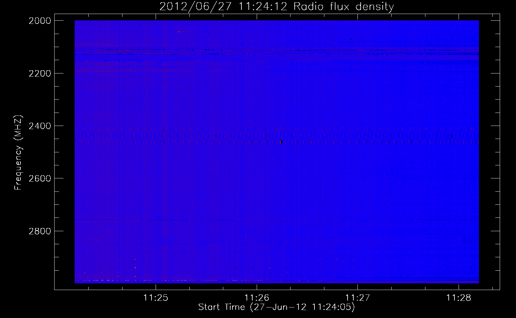This screenshot has width=516, height=318.
Task: Click the 11:28 time axis label
Action: point(459,298)
